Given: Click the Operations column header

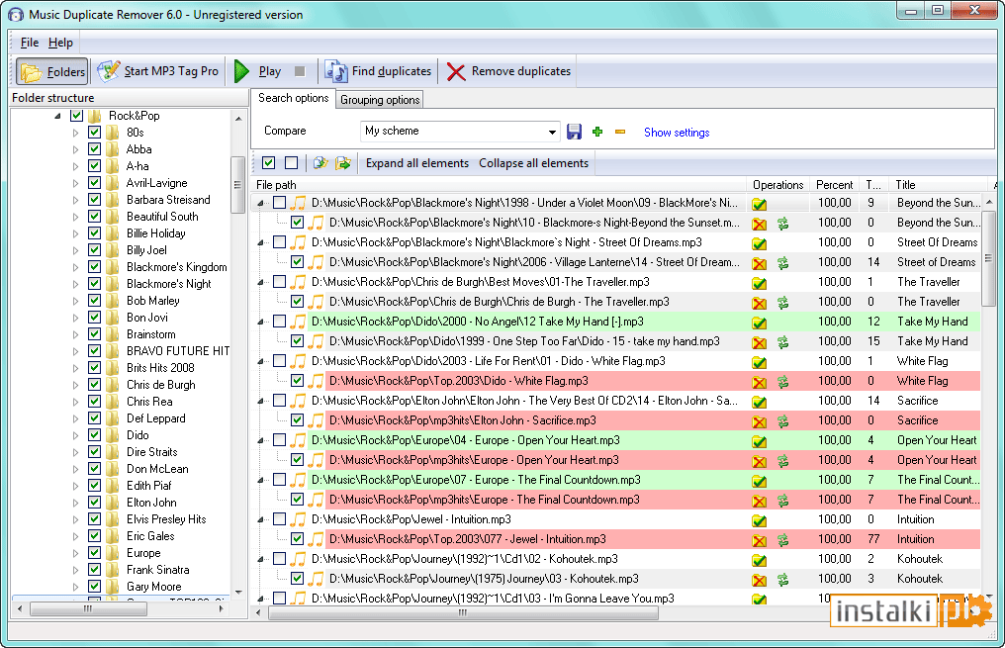Looking at the screenshot, I should pyautogui.click(x=778, y=185).
